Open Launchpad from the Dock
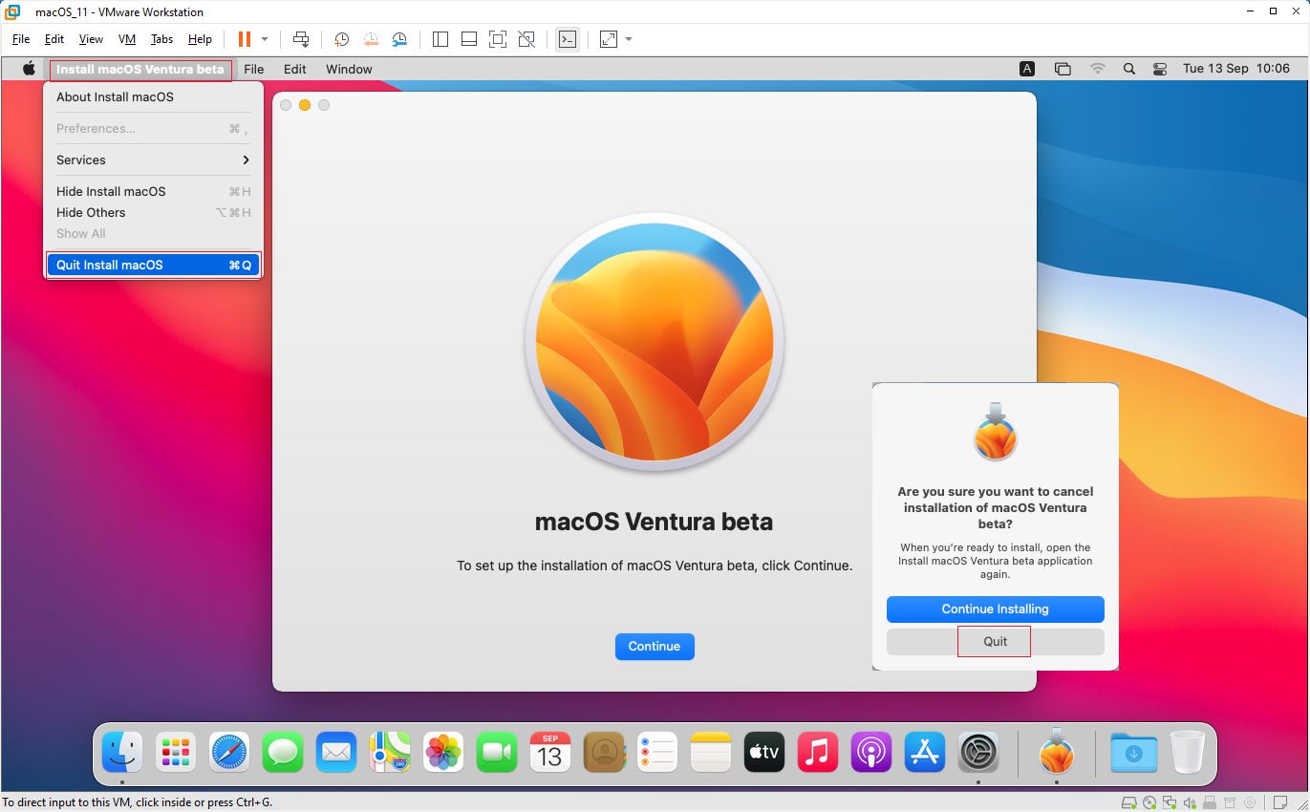Image resolution: width=1310 pixels, height=812 pixels. [x=176, y=753]
